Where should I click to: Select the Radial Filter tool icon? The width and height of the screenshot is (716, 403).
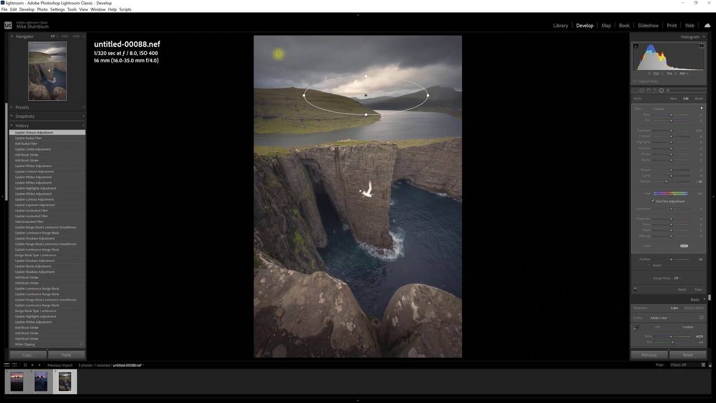pyautogui.click(x=661, y=90)
